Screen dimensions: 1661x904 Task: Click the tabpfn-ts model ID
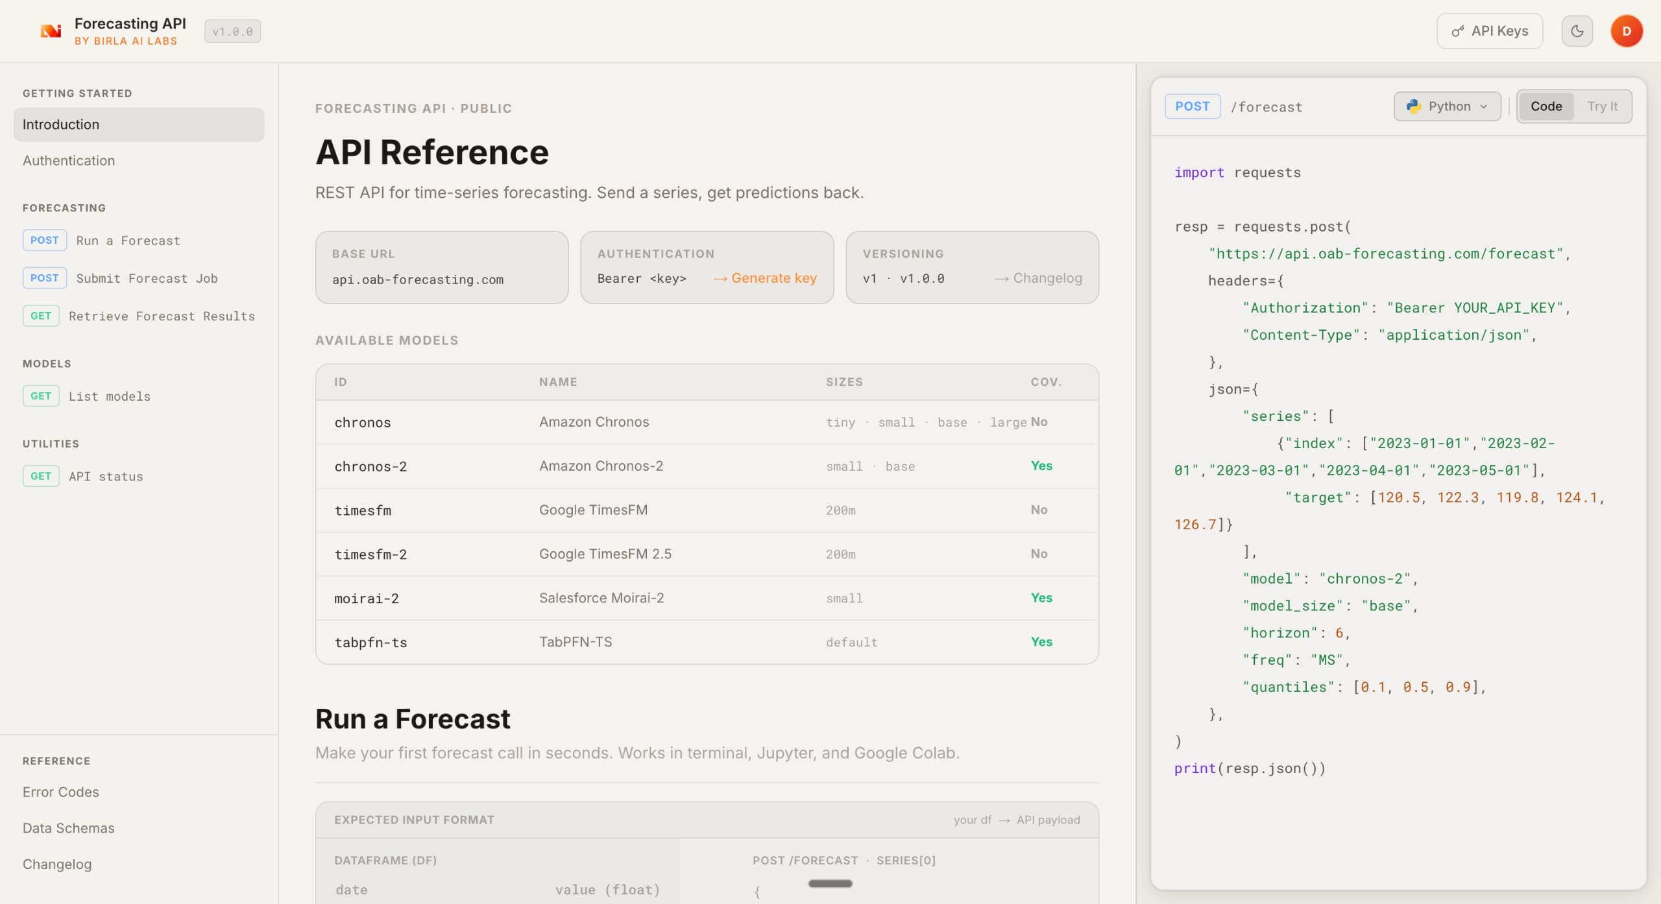pyautogui.click(x=370, y=643)
